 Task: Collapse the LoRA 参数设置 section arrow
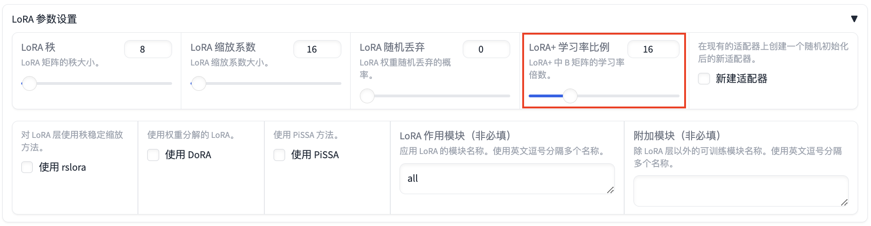pos(854,19)
